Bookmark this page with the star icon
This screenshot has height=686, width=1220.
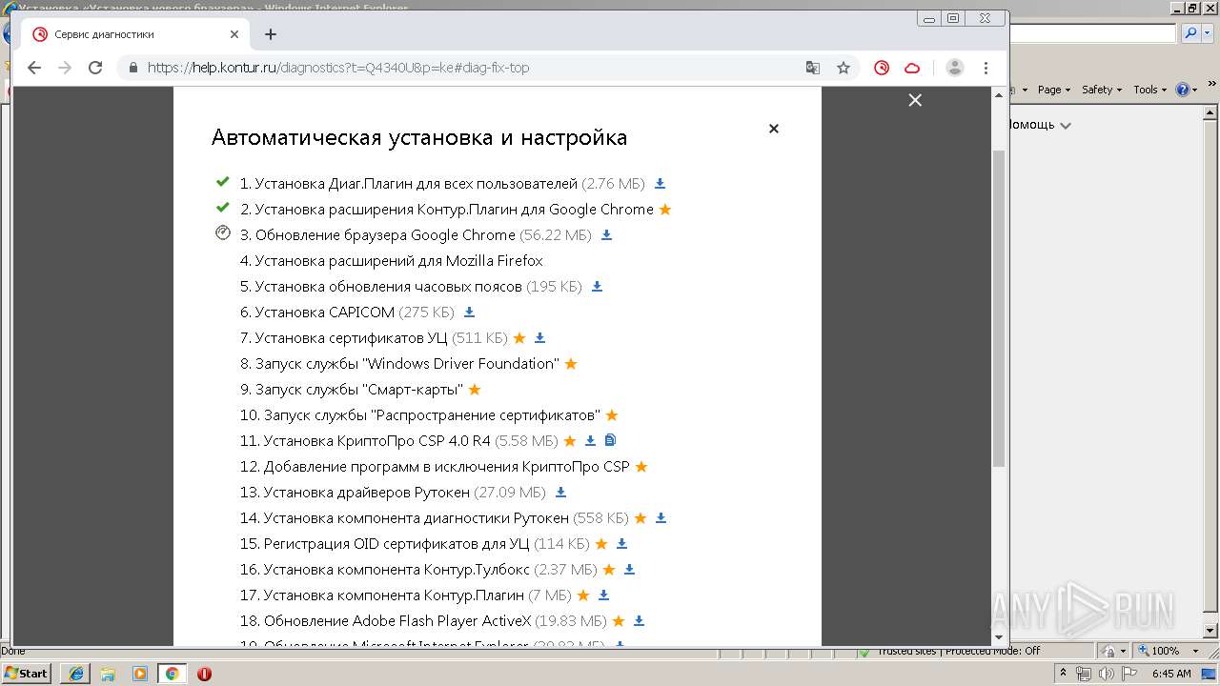coord(844,68)
